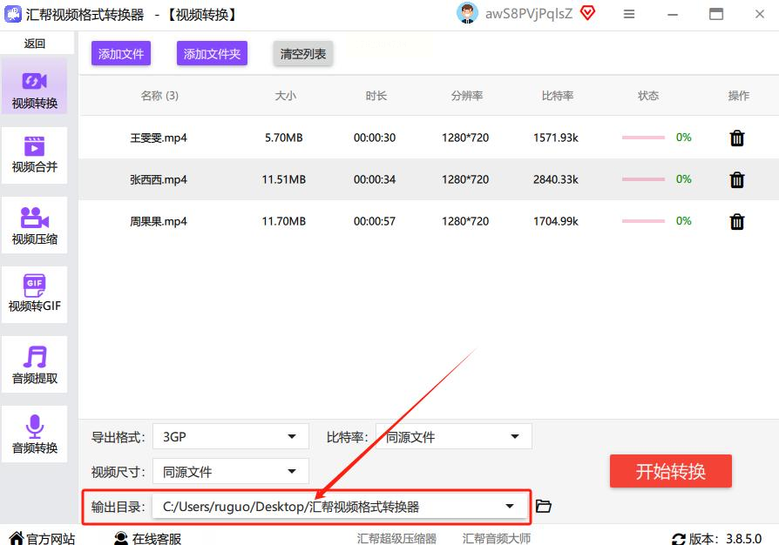This screenshot has height=545, width=779.
Task: Click the 状态 column header
Action: point(647,95)
